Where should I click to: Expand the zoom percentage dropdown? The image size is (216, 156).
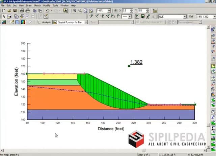point(108,11)
